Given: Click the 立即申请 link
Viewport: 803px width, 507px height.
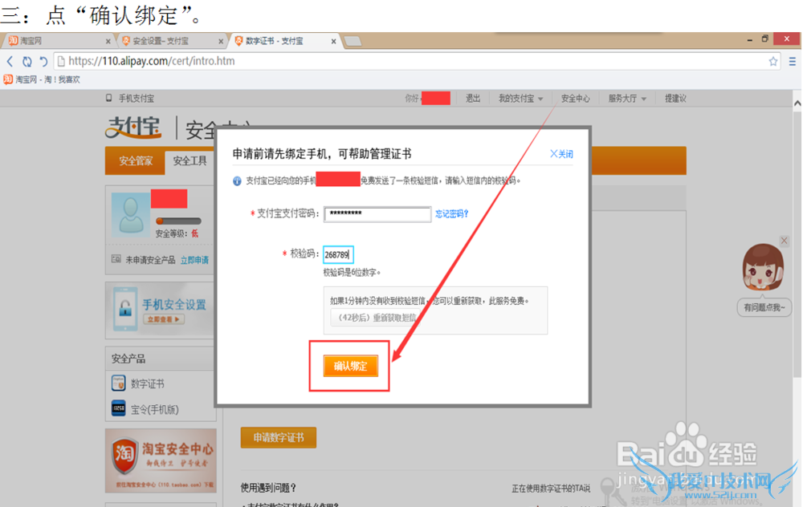Looking at the screenshot, I should coord(194,260).
